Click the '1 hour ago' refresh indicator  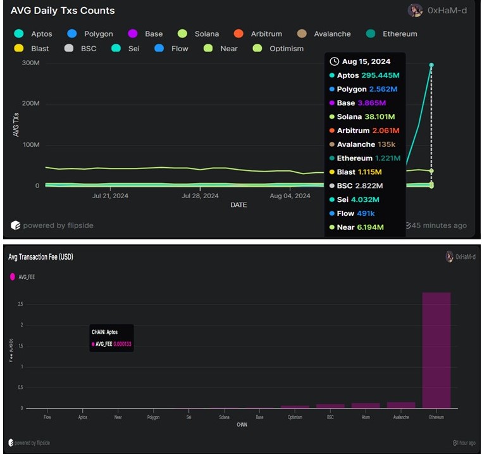pyautogui.click(x=464, y=443)
